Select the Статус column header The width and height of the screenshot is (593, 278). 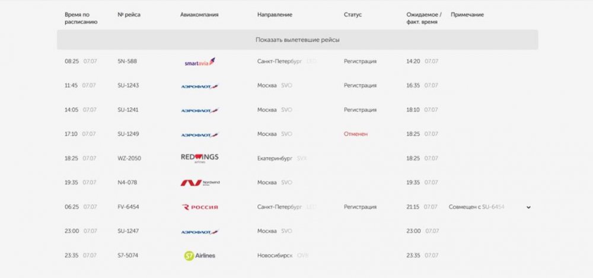[352, 15]
